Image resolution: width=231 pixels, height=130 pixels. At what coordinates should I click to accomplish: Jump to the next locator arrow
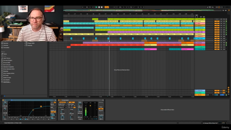[197, 17]
